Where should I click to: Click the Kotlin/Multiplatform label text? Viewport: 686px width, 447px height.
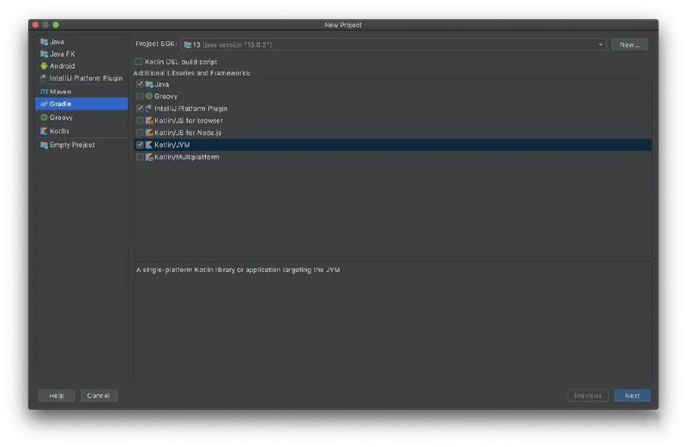click(x=187, y=157)
